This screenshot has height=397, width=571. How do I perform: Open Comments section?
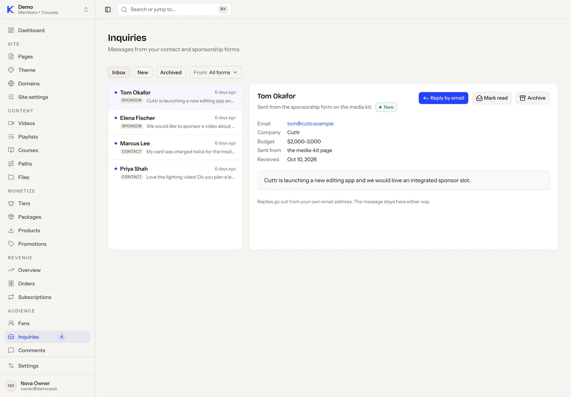click(47, 350)
